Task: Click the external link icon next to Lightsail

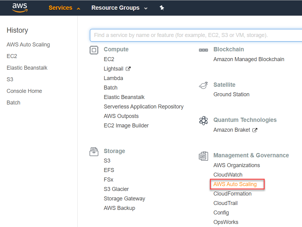Action: (128, 69)
